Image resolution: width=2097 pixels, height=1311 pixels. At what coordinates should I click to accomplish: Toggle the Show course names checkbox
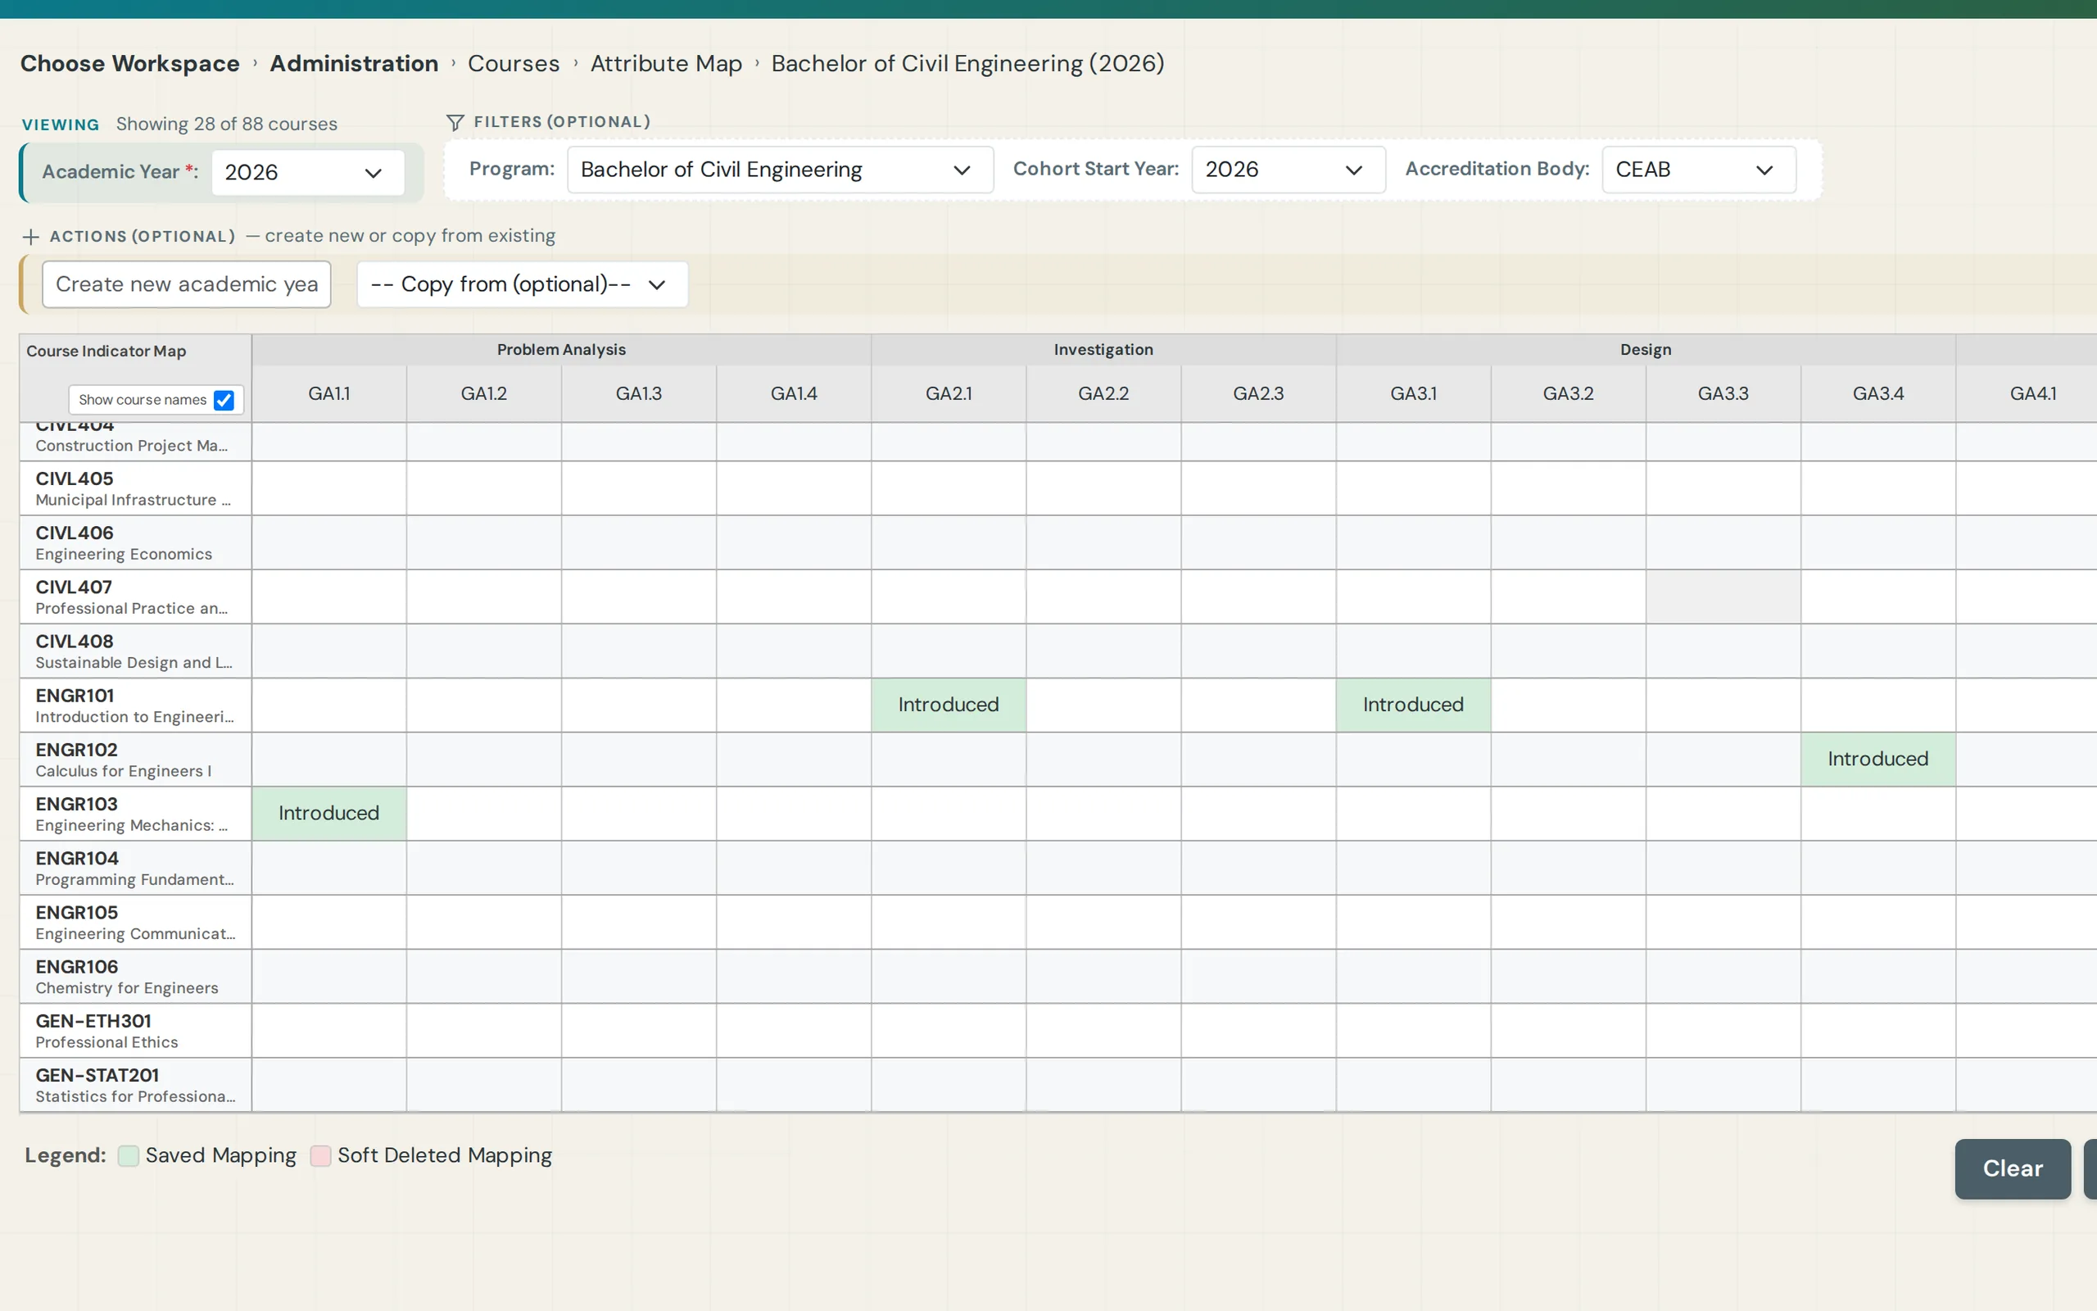[x=224, y=400]
